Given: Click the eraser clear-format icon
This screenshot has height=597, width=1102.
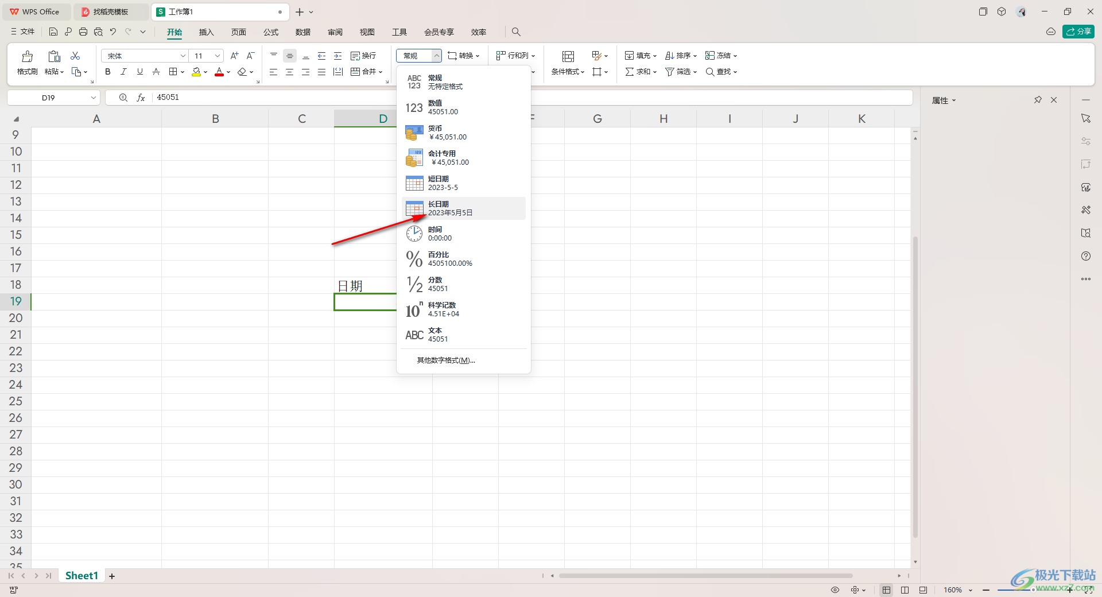Looking at the screenshot, I should 242,72.
